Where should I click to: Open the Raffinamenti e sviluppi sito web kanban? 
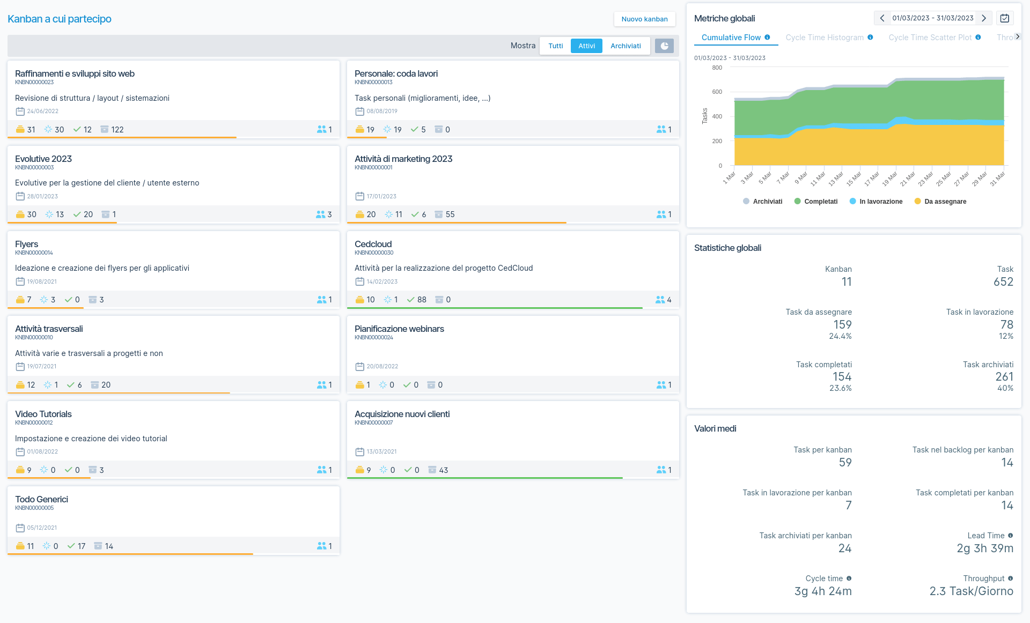coord(75,73)
